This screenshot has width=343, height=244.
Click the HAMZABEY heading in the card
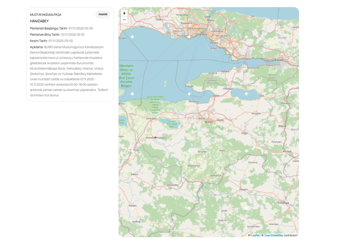pos(39,21)
